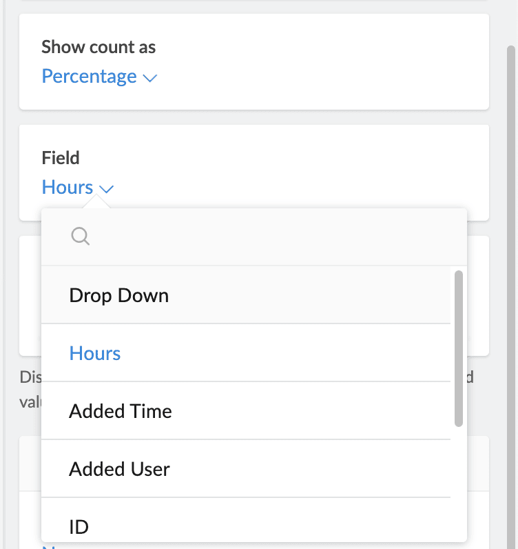518x549 pixels.
Task: Choose the ID option in the list
Action: (79, 527)
